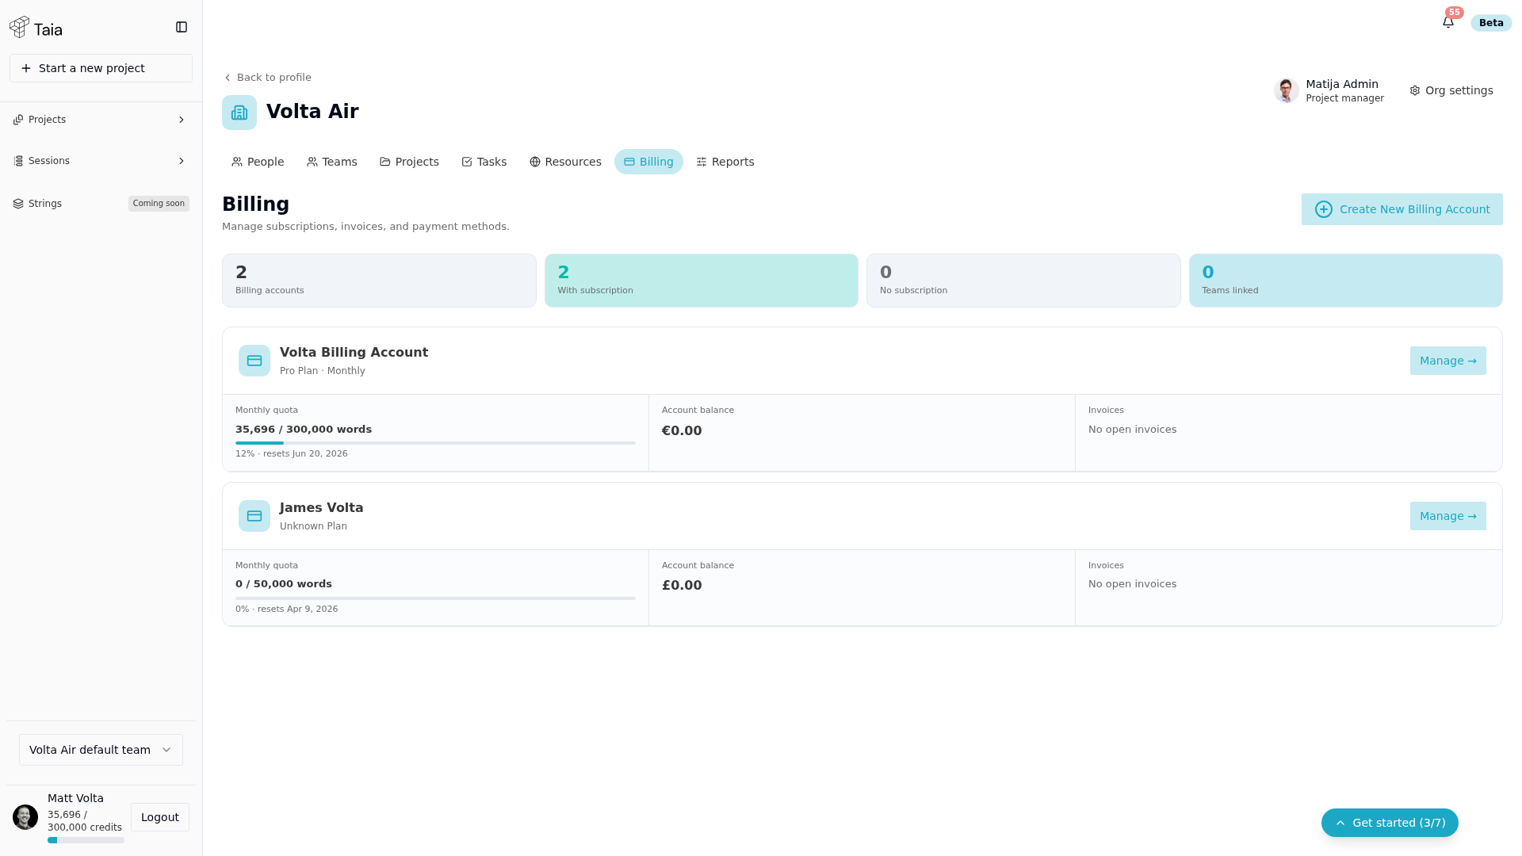Click Matt Volta's avatar in sidebar
This screenshot has height=856, width=1522.
point(25,817)
